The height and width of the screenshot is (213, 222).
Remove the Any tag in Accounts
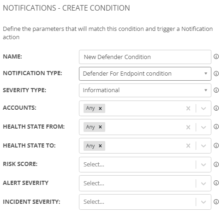[100, 108]
